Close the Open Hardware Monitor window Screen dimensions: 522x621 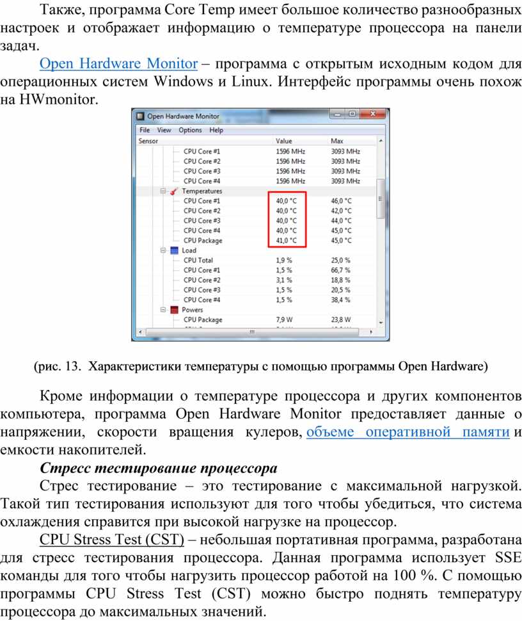click(372, 114)
